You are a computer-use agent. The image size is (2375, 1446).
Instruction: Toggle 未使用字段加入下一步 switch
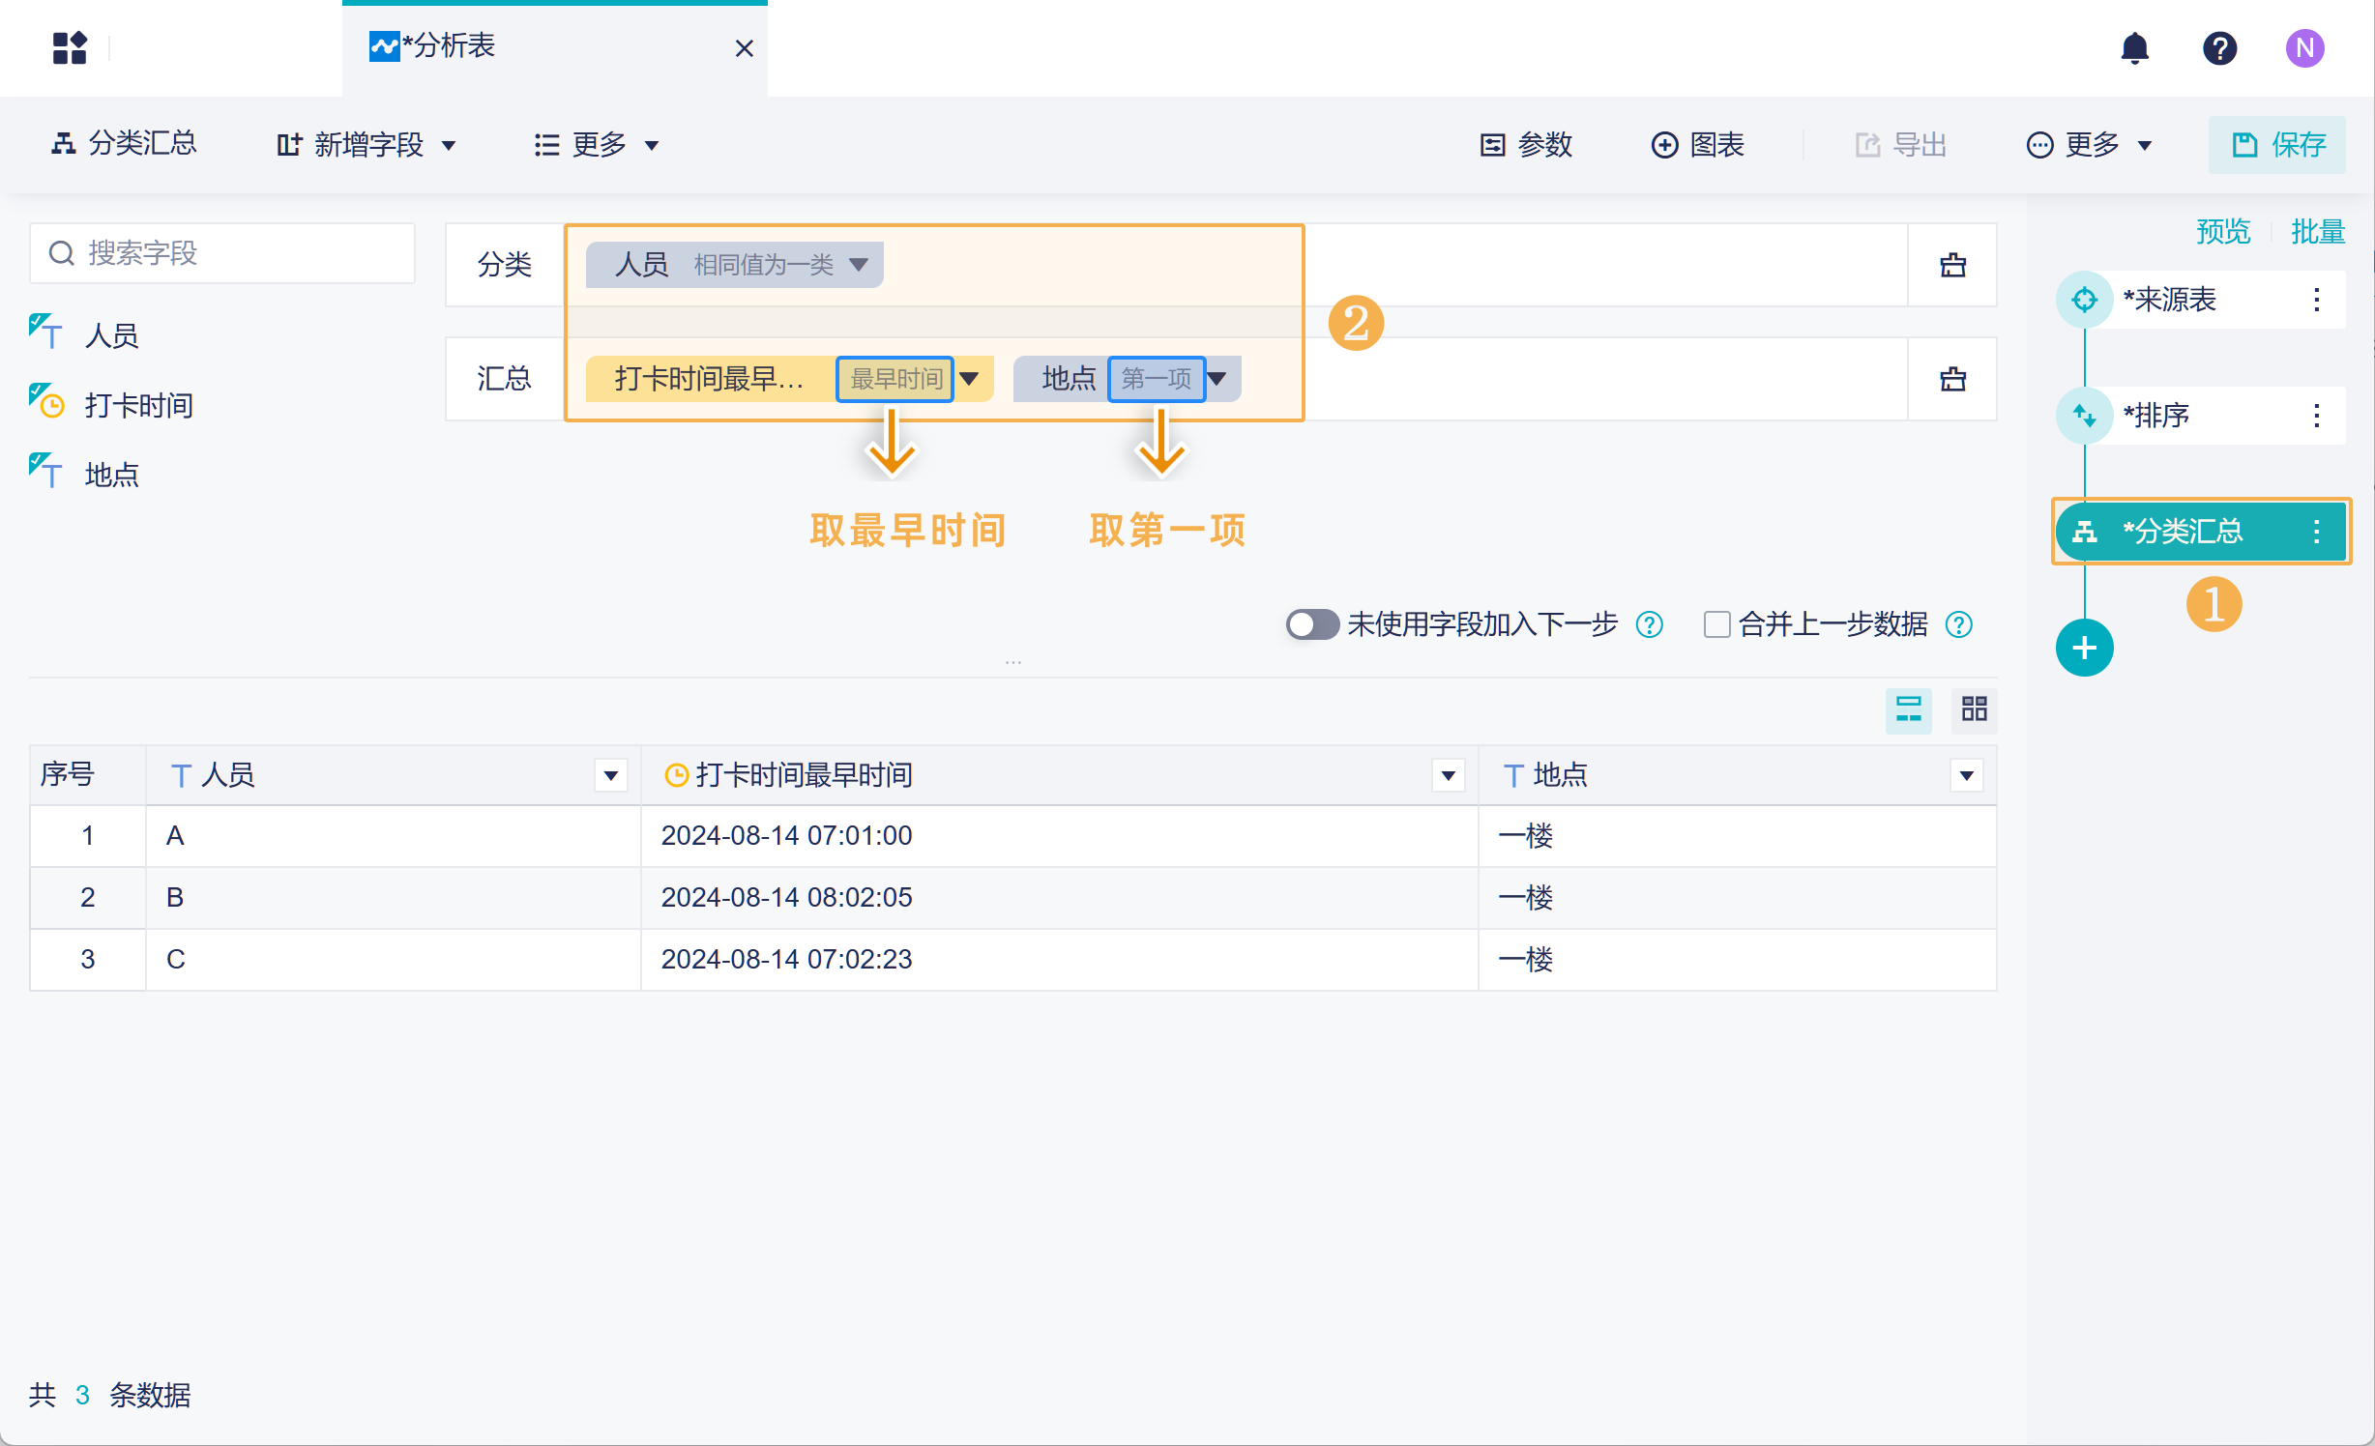click(x=1311, y=624)
